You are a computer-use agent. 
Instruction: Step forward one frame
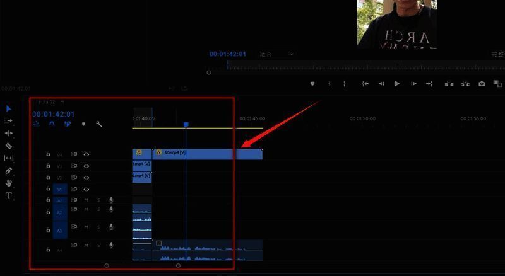pyautogui.click(x=413, y=84)
